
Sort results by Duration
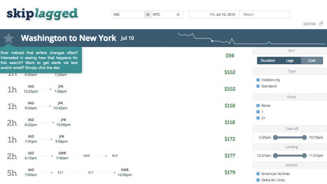[268, 61]
